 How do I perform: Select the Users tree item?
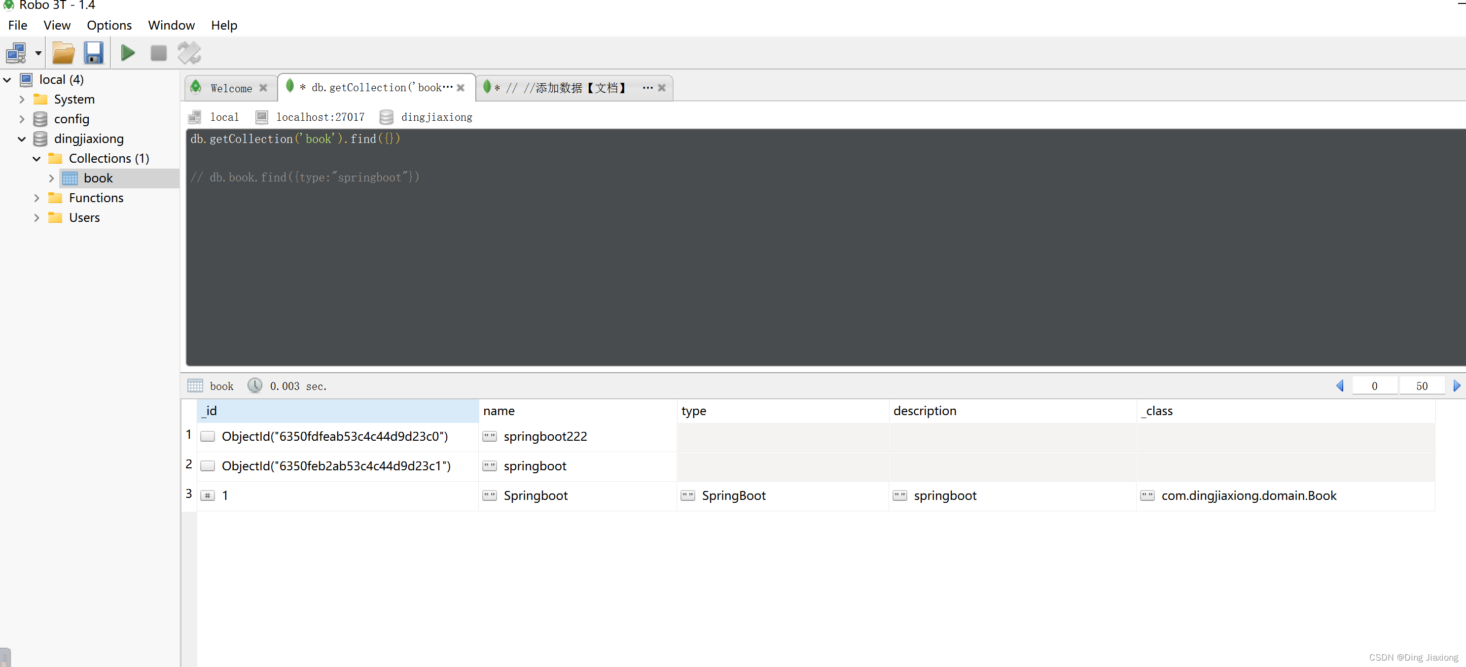point(84,218)
